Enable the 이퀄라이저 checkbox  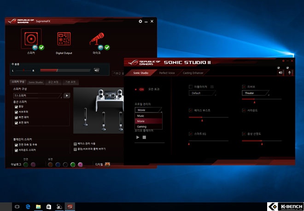(191, 87)
